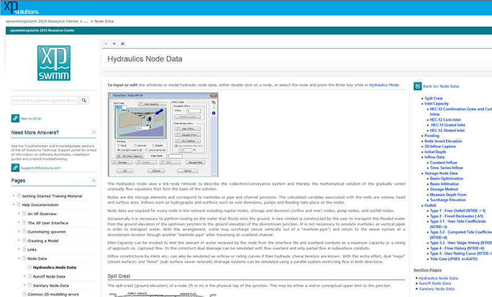Select Creating a Model in Pages tree

[x=43, y=241]
